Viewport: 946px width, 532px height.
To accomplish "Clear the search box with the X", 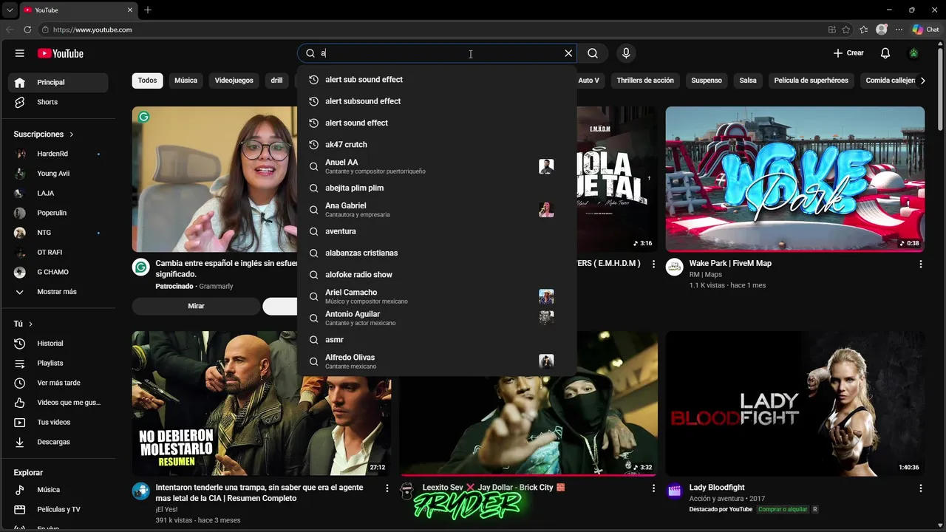I will (x=568, y=53).
